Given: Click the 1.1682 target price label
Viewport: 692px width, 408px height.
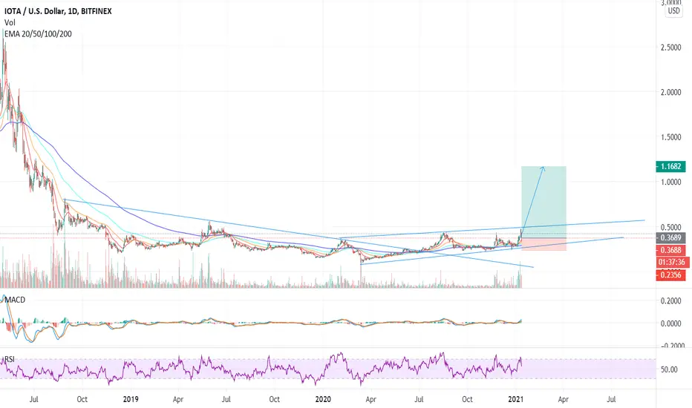Looking at the screenshot, I should coord(670,166).
